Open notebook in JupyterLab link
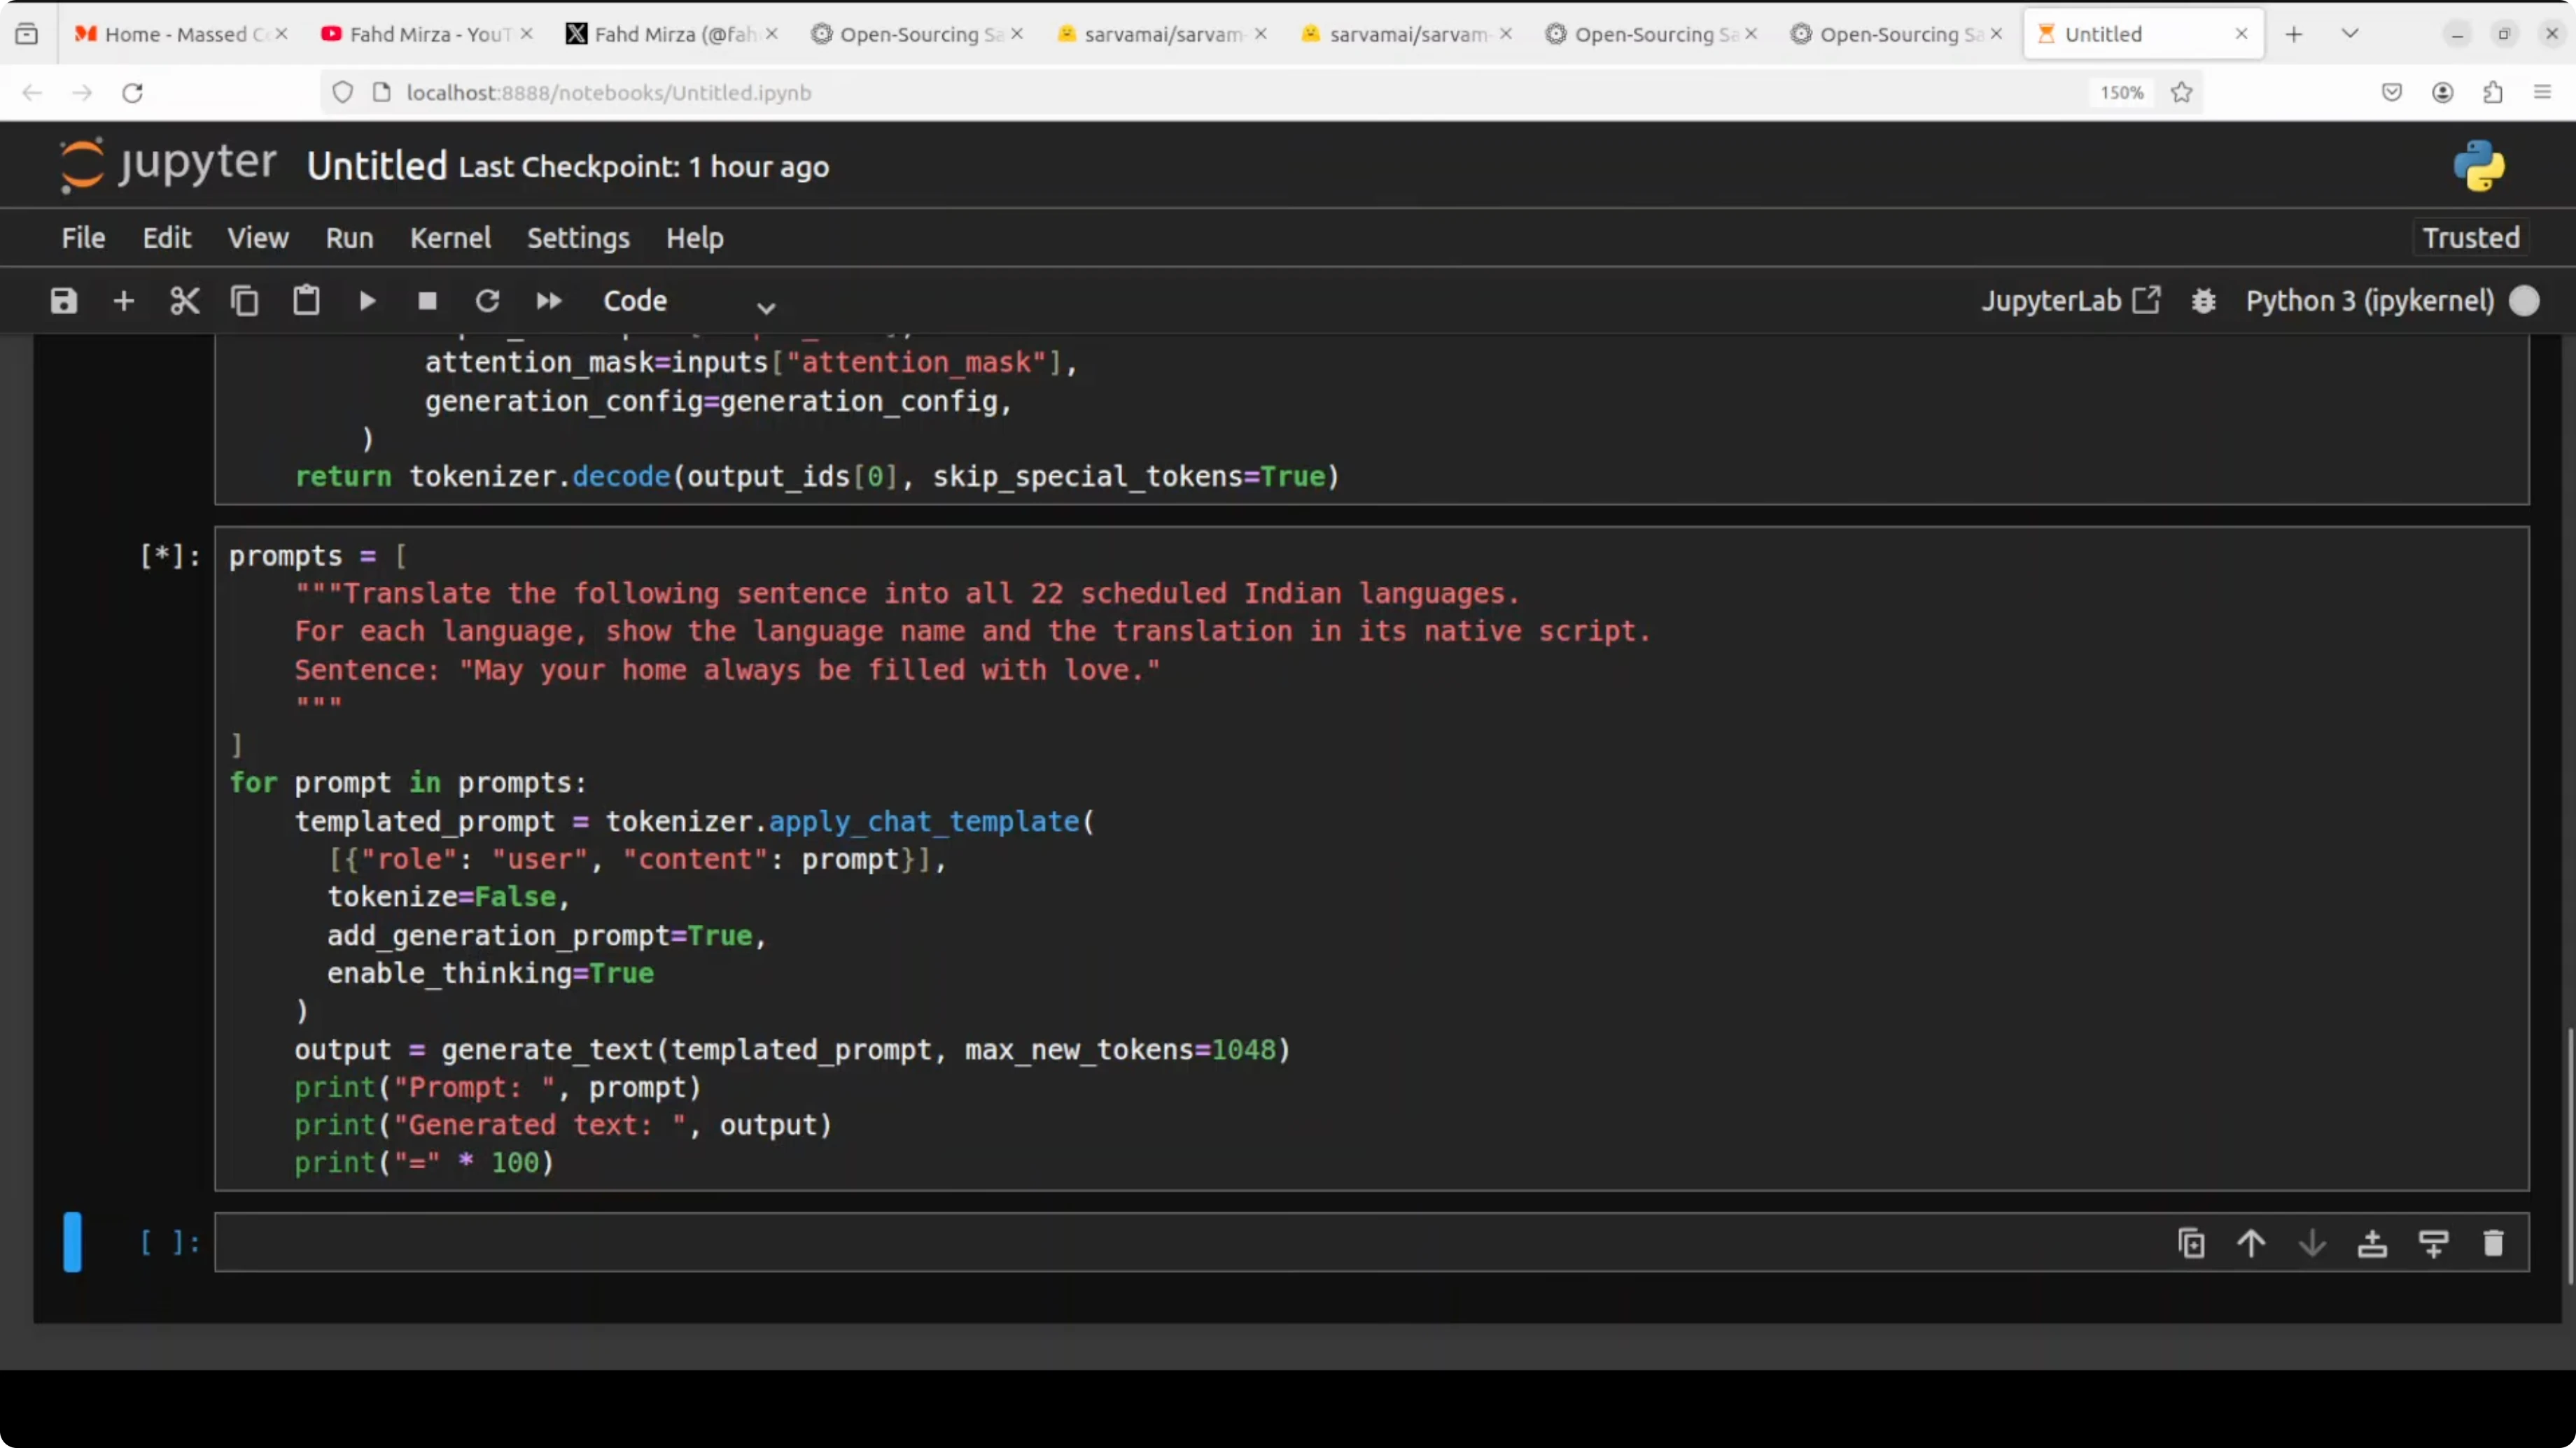2576x1448 pixels. (x=2070, y=301)
